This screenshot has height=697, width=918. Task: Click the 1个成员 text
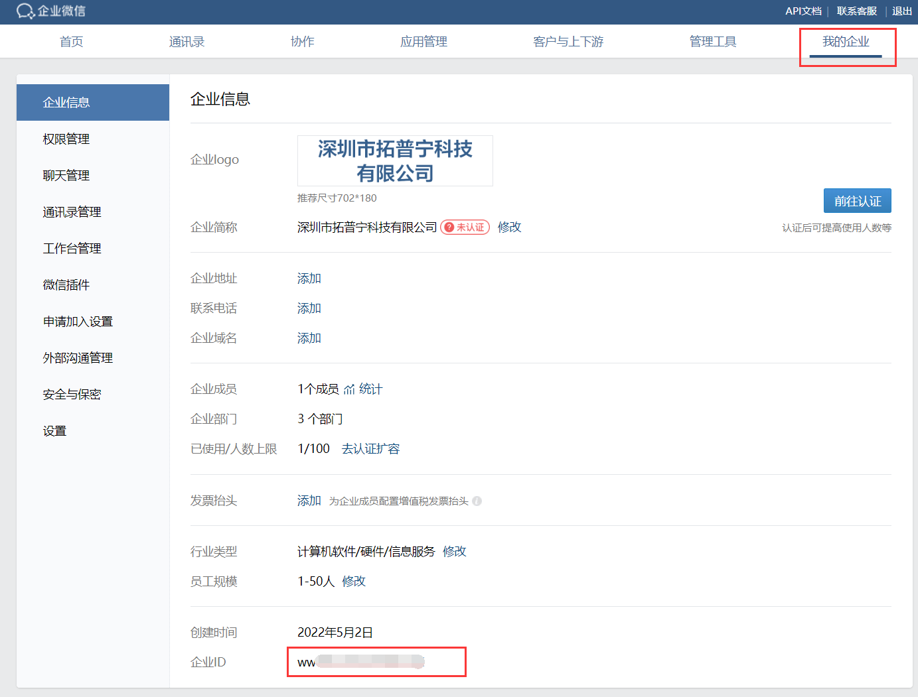coord(318,389)
